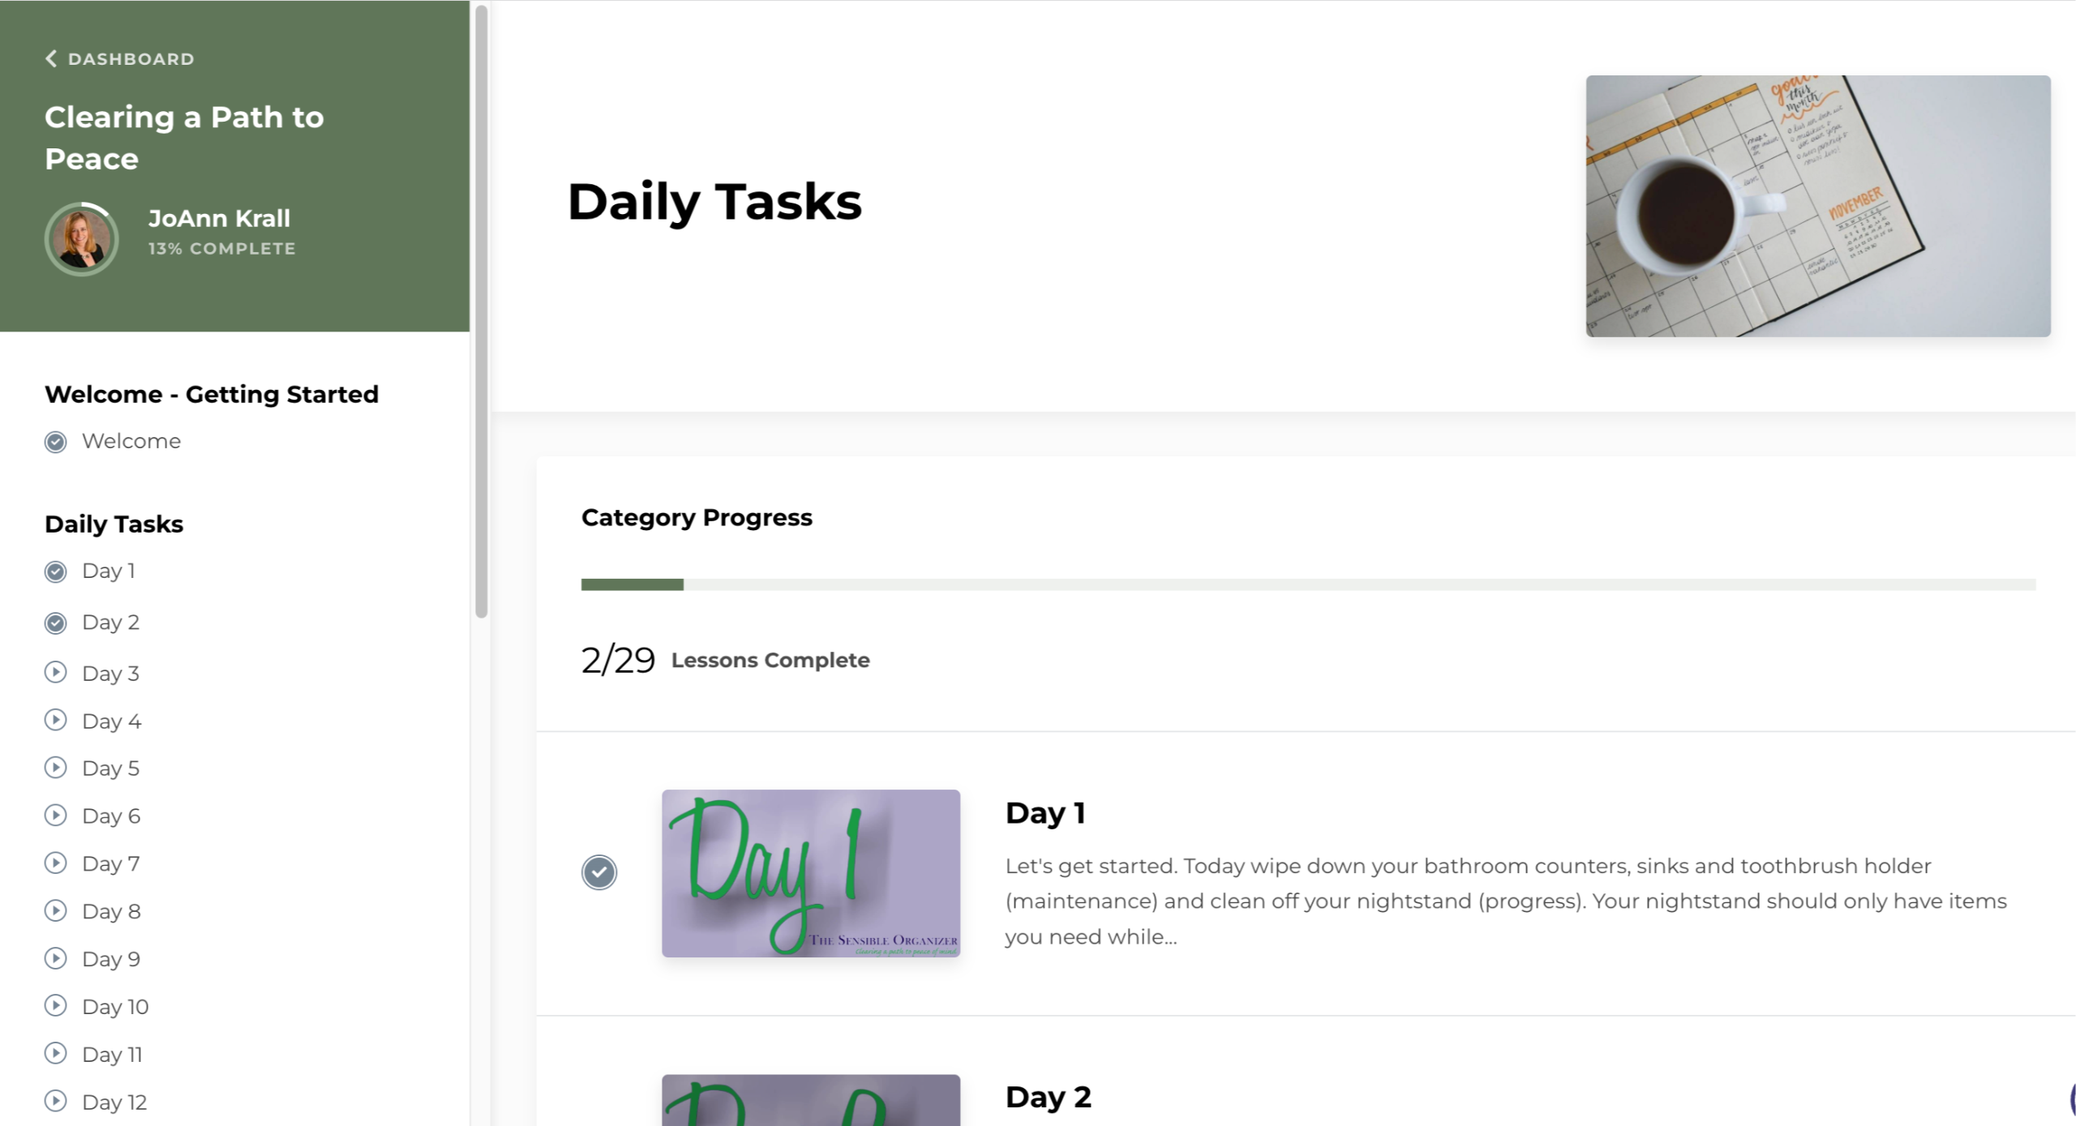Click the play icon next to Day 3

click(55, 672)
